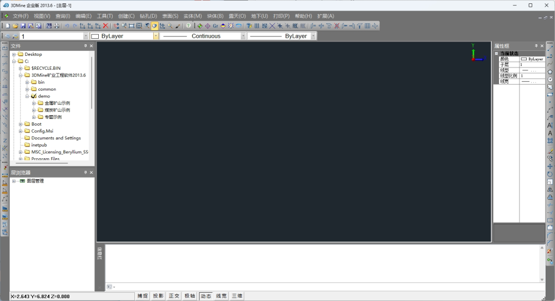The image size is (555, 301).
Task: Click the Undo arrow icon
Action: pos(67,26)
